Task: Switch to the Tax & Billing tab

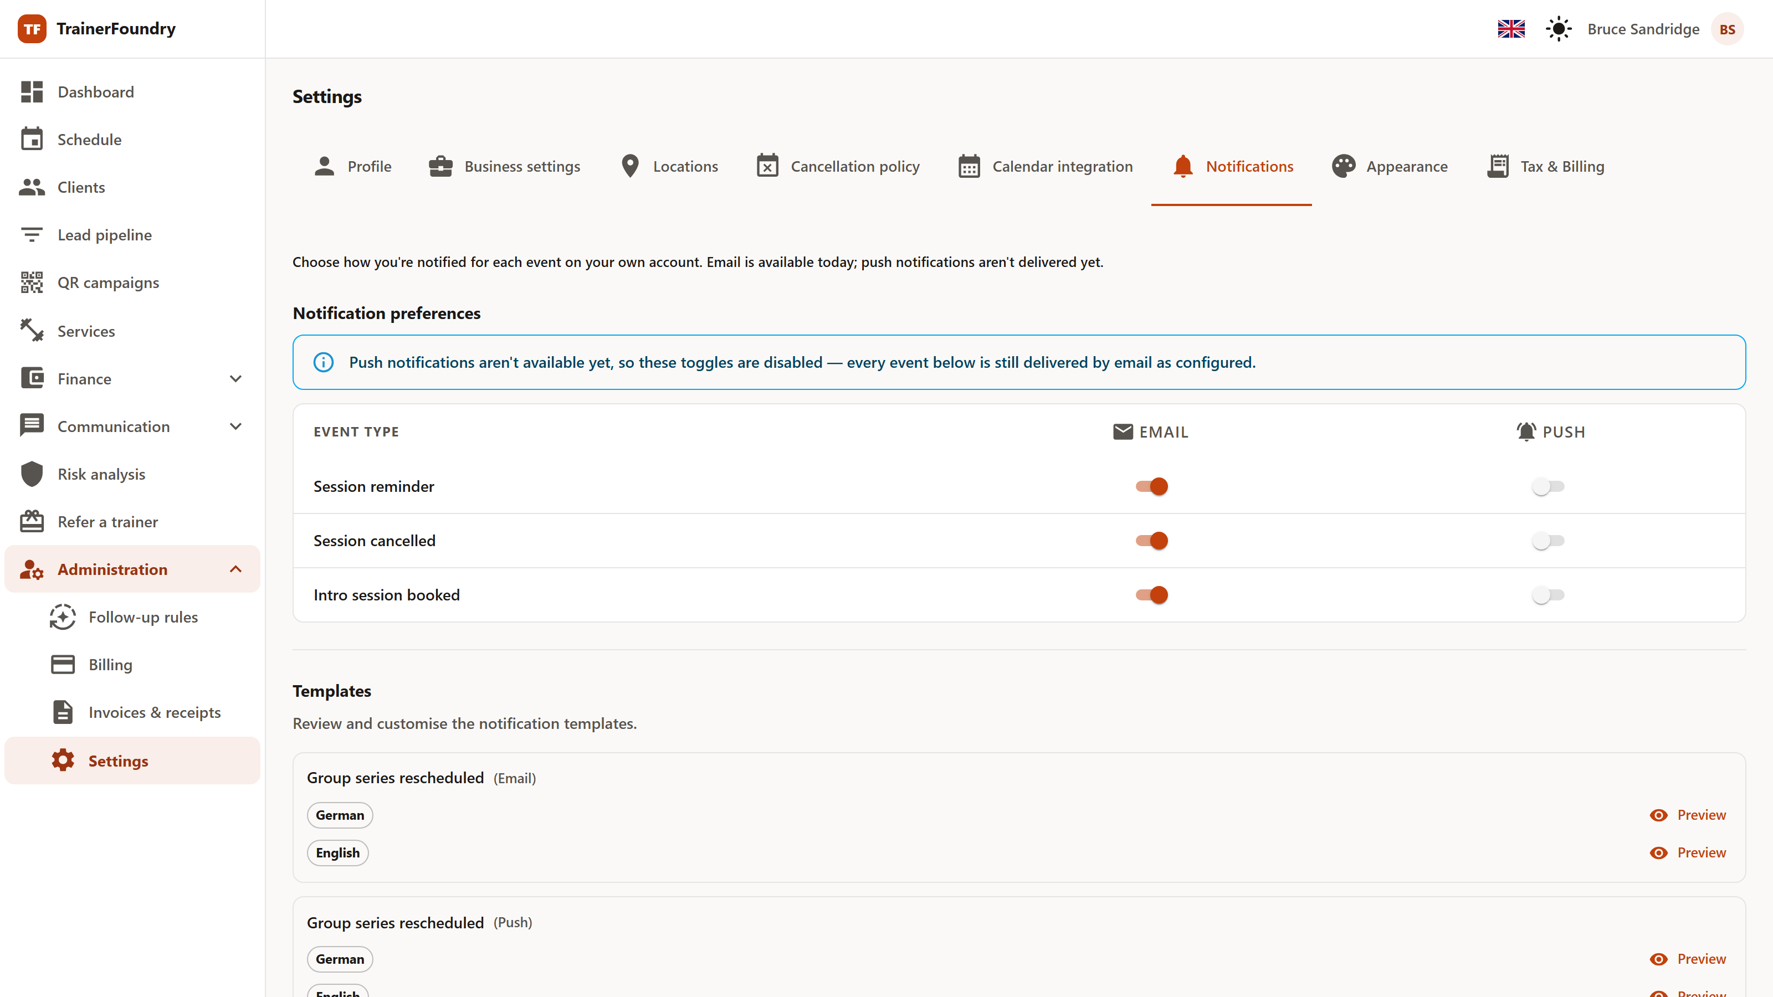Action: [1545, 167]
